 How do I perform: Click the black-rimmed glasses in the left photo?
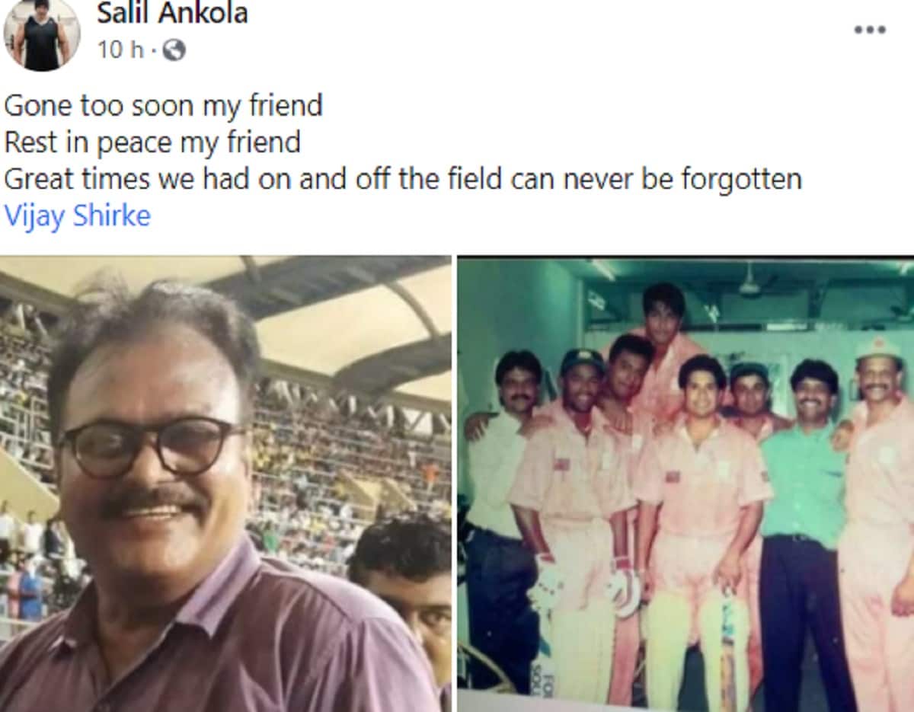point(154,448)
